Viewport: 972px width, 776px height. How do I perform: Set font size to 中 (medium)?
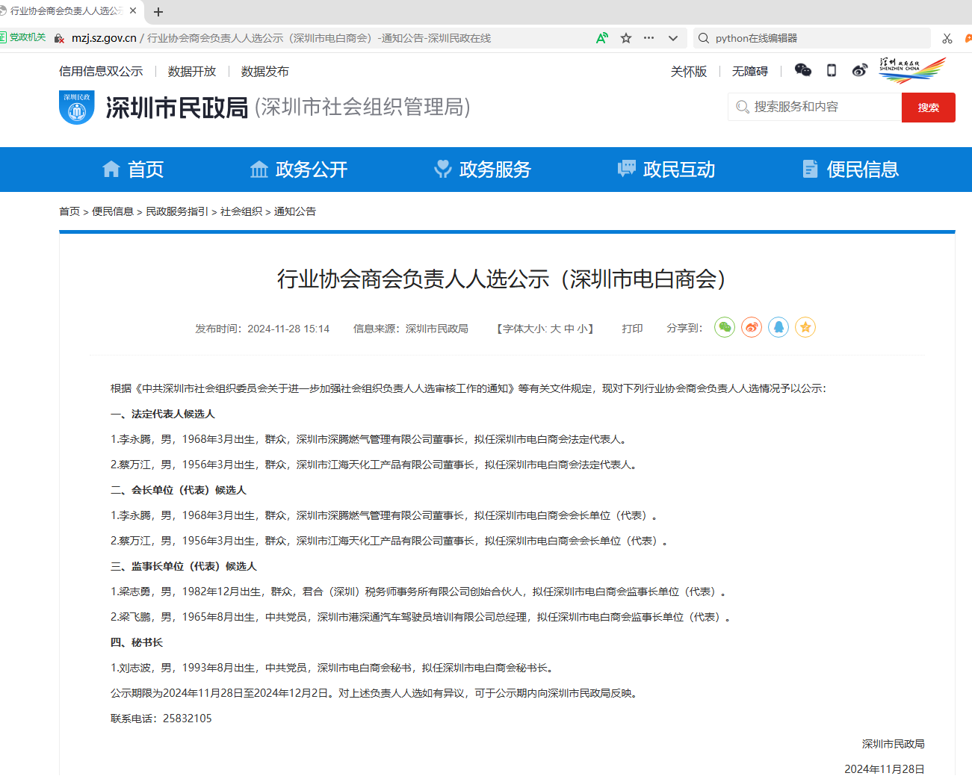(569, 329)
